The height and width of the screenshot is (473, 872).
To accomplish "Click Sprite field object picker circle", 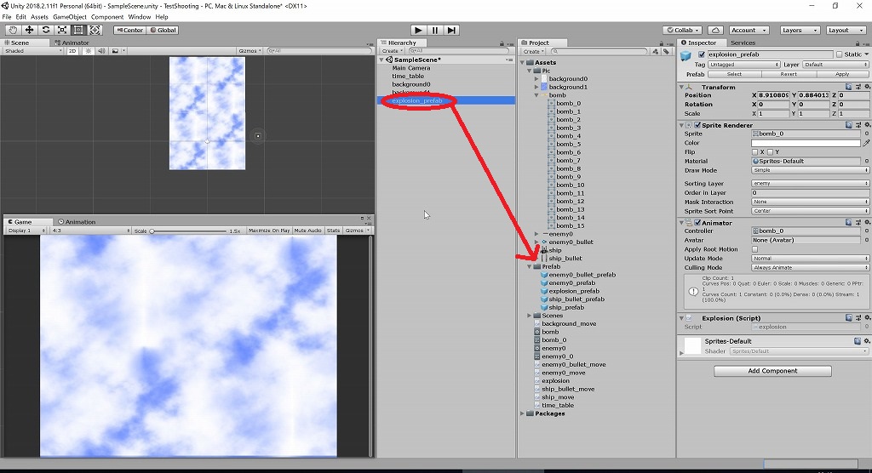I will [866, 134].
